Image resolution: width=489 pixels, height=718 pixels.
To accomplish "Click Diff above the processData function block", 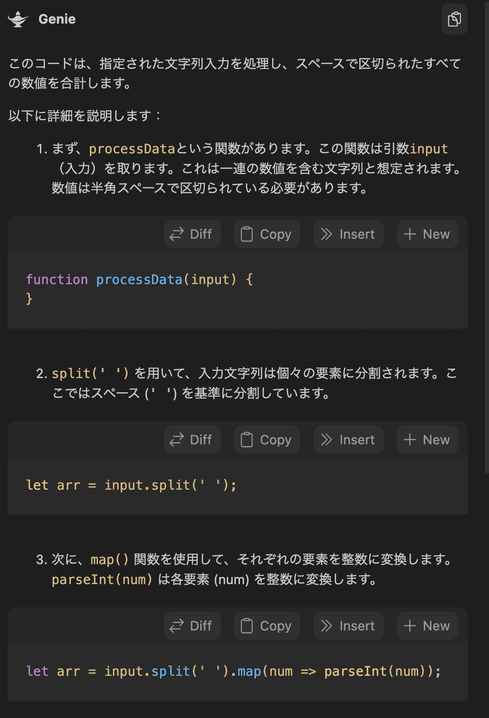I will (x=193, y=234).
